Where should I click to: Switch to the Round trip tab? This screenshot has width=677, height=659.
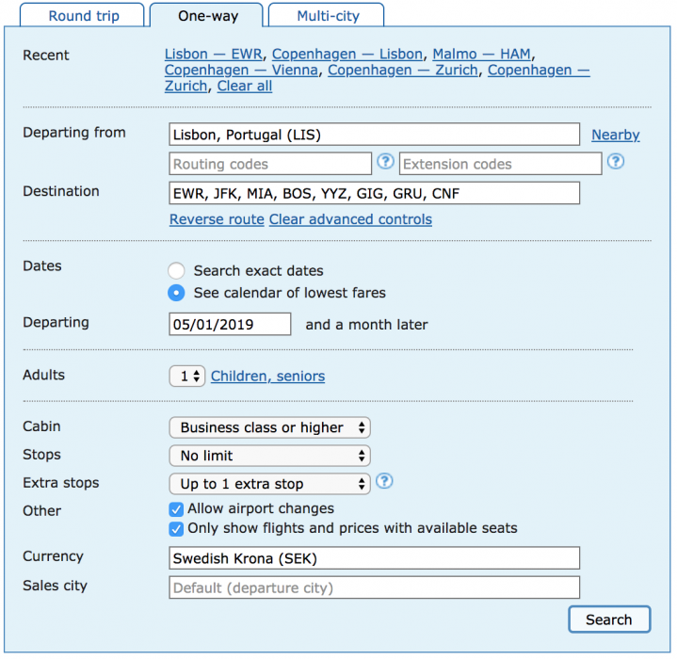[83, 16]
